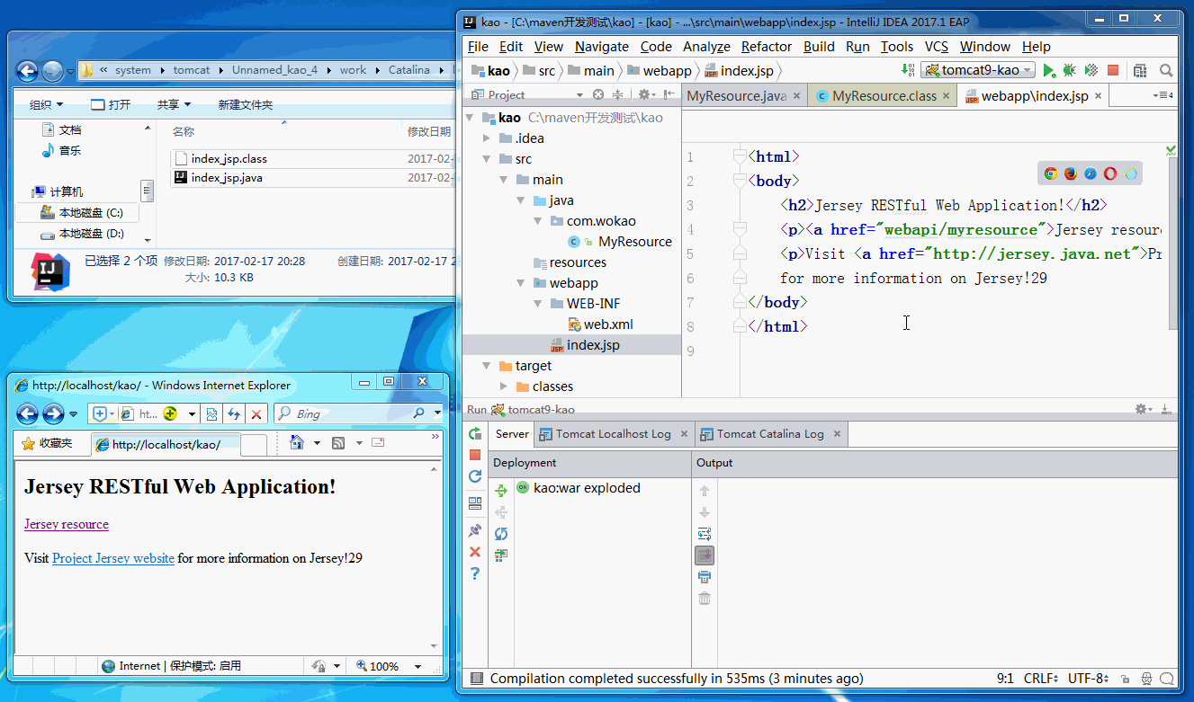
Task: Toggle soft-wrap in server Output panel
Action: coord(705,534)
